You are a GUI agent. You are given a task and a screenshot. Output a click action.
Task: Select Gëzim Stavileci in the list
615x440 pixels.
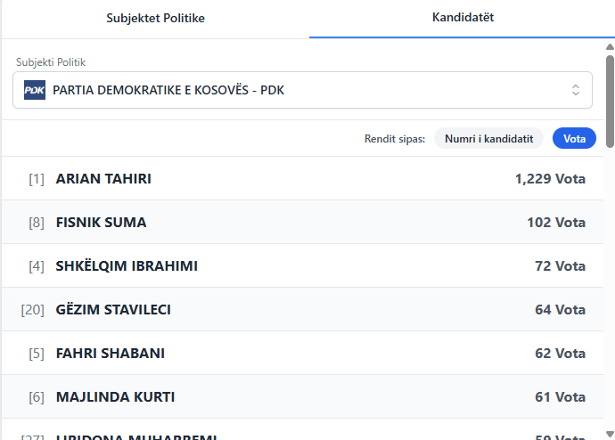pos(113,309)
